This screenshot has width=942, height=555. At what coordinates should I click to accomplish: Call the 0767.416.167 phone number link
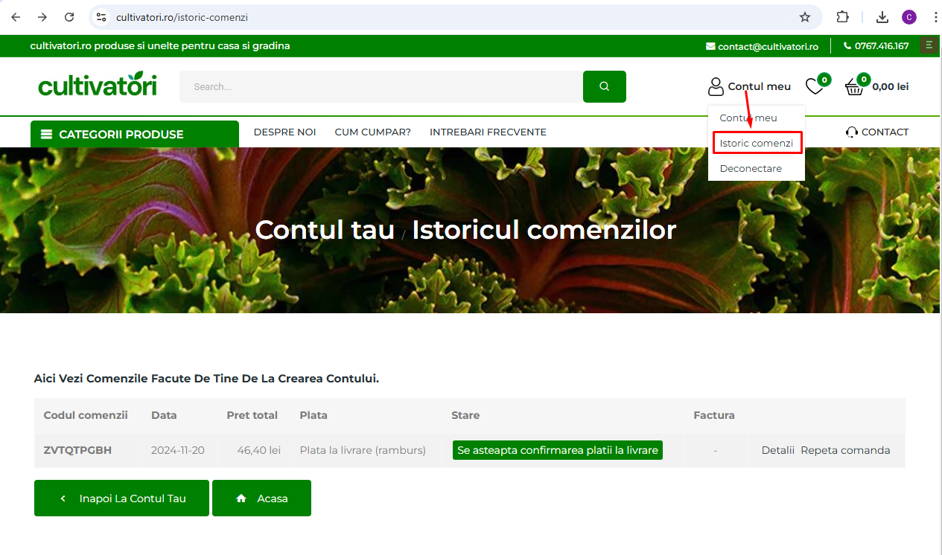[x=882, y=46]
